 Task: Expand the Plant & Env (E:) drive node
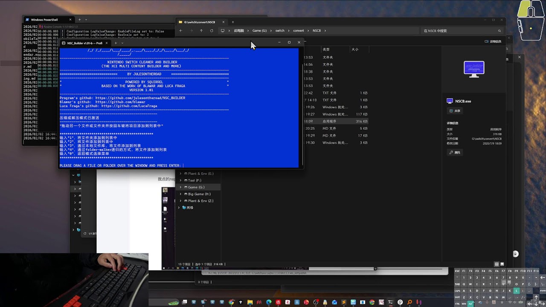coord(180,174)
